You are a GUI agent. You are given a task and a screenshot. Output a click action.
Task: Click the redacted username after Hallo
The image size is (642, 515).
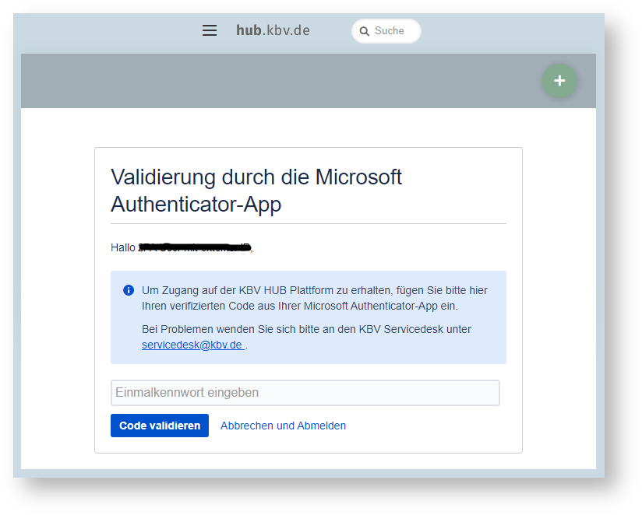195,248
